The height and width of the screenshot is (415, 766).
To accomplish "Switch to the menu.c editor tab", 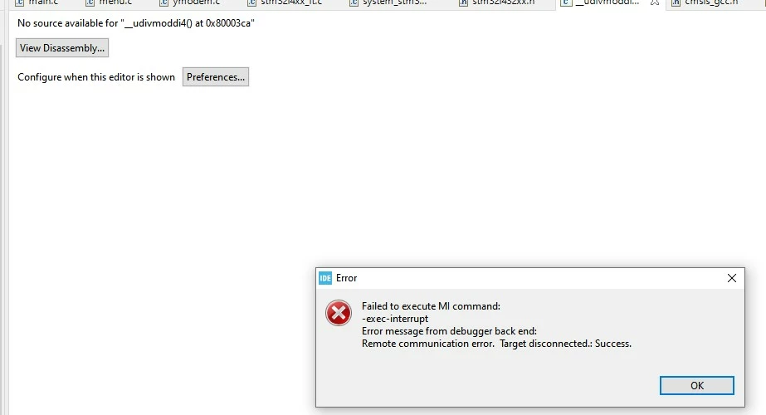I will click(x=110, y=3).
